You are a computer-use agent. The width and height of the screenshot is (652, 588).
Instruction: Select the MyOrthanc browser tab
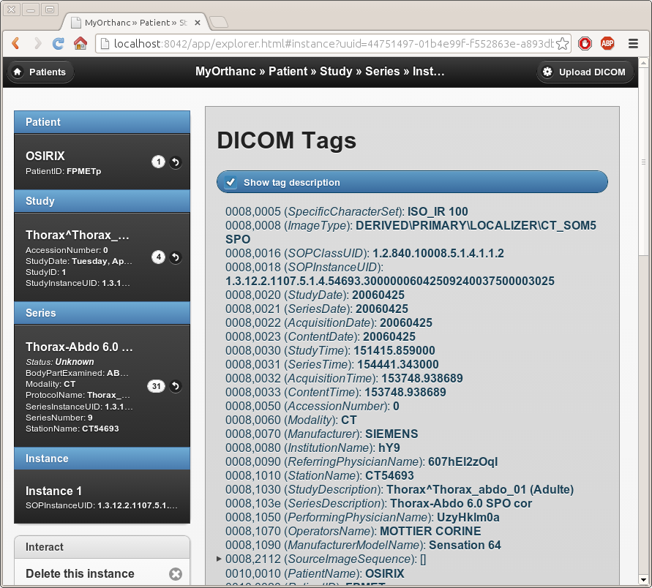coord(135,23)
